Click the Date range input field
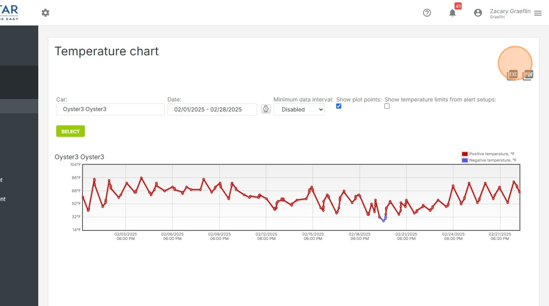 pos(212,110)
